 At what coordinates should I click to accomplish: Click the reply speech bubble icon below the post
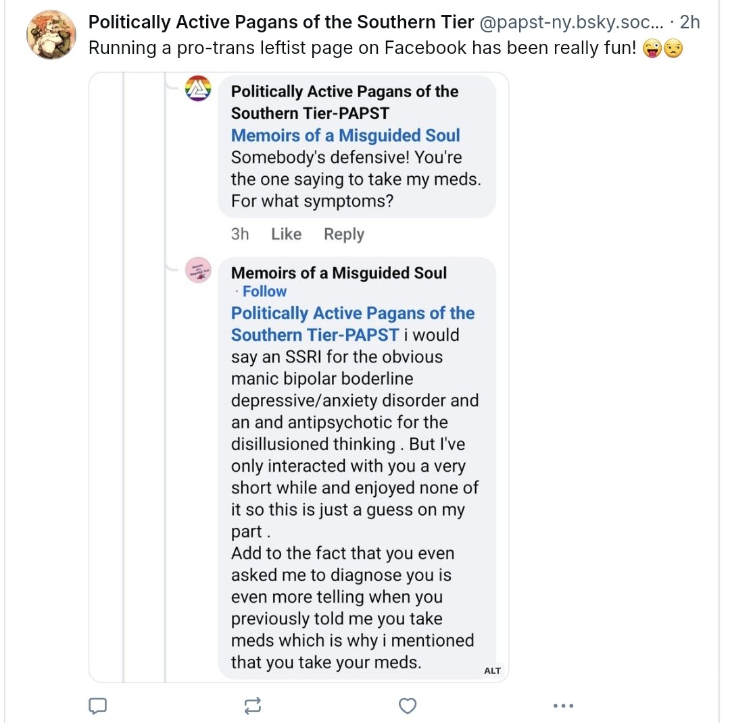pyautogui.click(x=98, y=706)
